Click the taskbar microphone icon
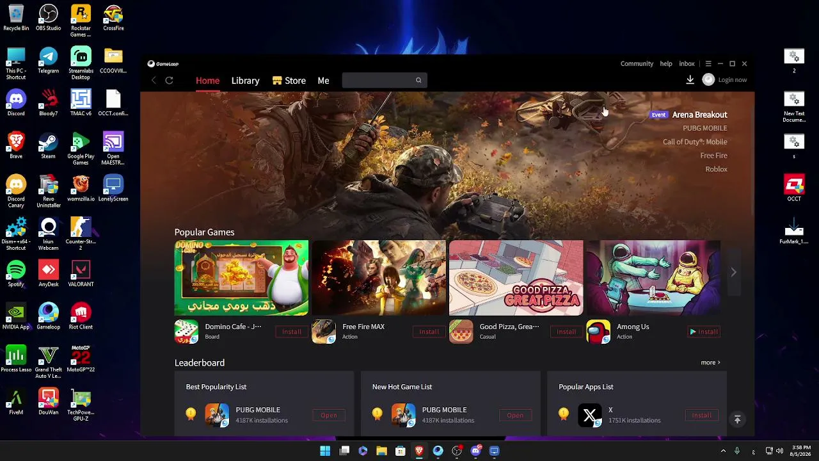Screen dimensions: 819x461 click(x=737, y=451)
